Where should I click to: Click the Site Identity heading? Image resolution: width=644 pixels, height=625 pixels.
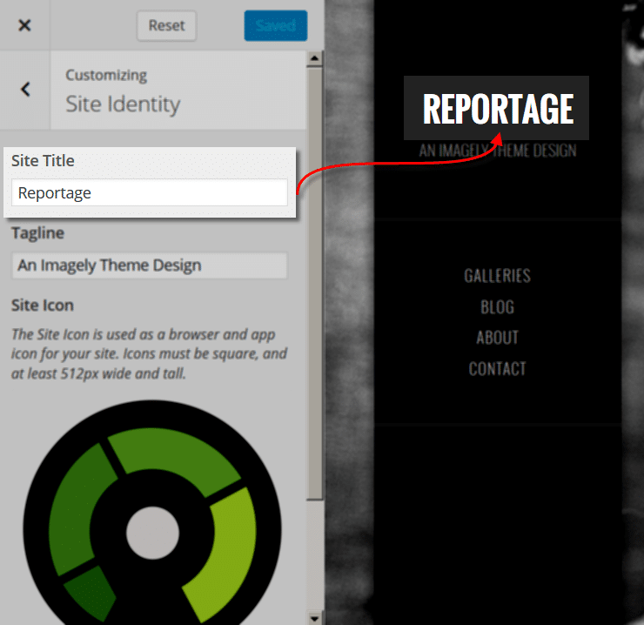123,104
